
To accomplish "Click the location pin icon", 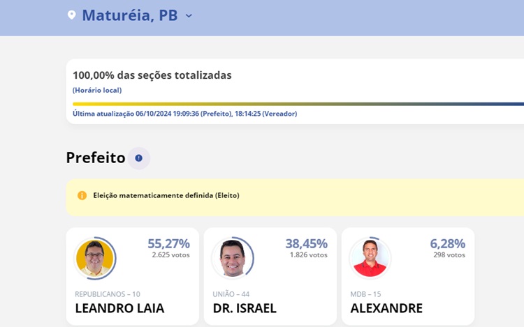I will [71, 15].
